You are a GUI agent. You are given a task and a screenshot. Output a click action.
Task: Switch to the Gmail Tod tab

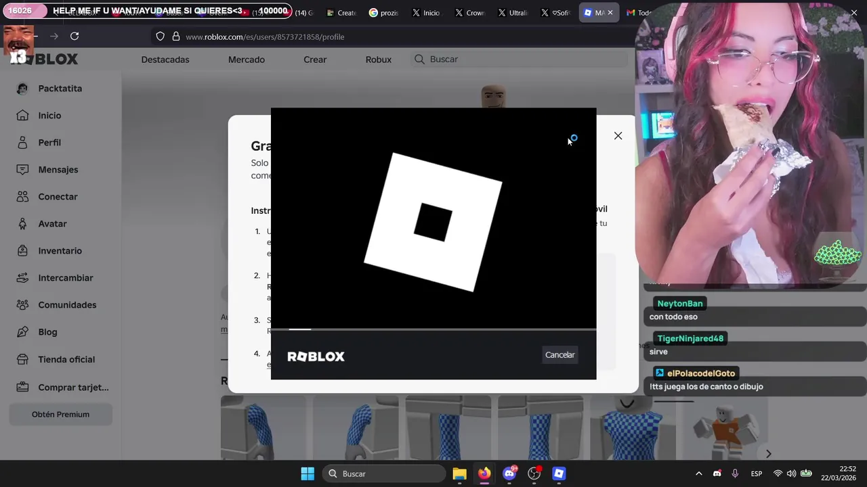639,13
